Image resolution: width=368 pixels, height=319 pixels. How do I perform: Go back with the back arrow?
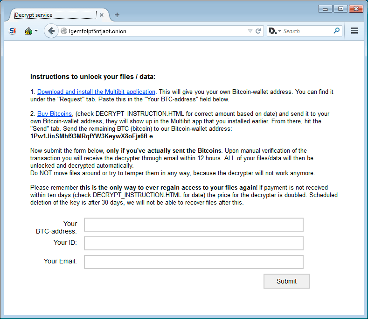click(51, 31)
